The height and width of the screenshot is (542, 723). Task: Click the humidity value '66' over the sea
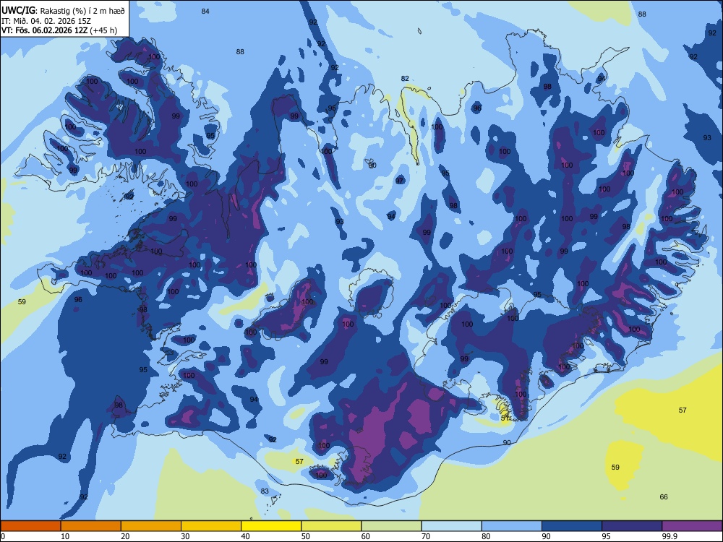coord(664,496)
